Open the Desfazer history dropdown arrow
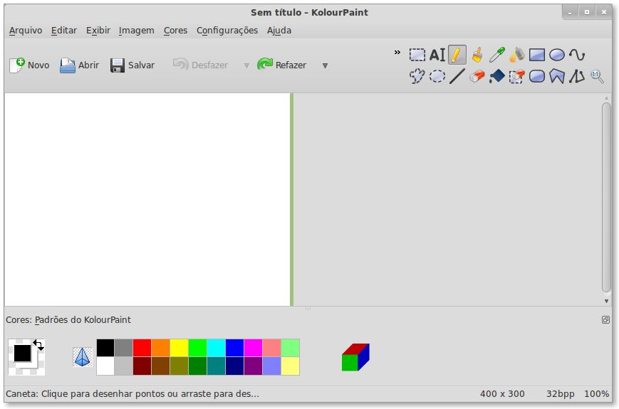 pos(246,65)
